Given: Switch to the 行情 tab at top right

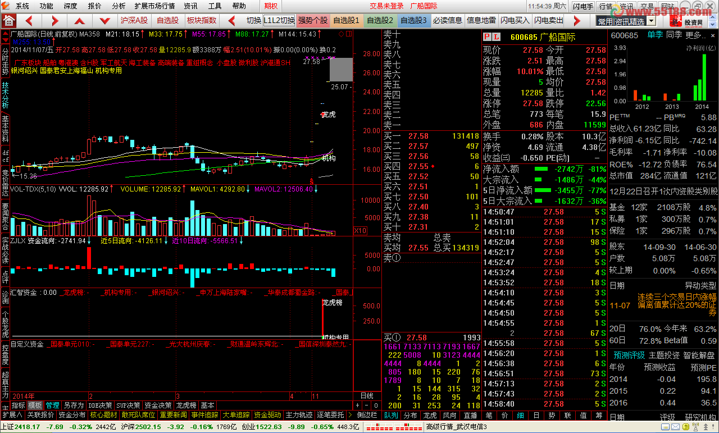Looking at the screenshot, I should coord(606,6).
